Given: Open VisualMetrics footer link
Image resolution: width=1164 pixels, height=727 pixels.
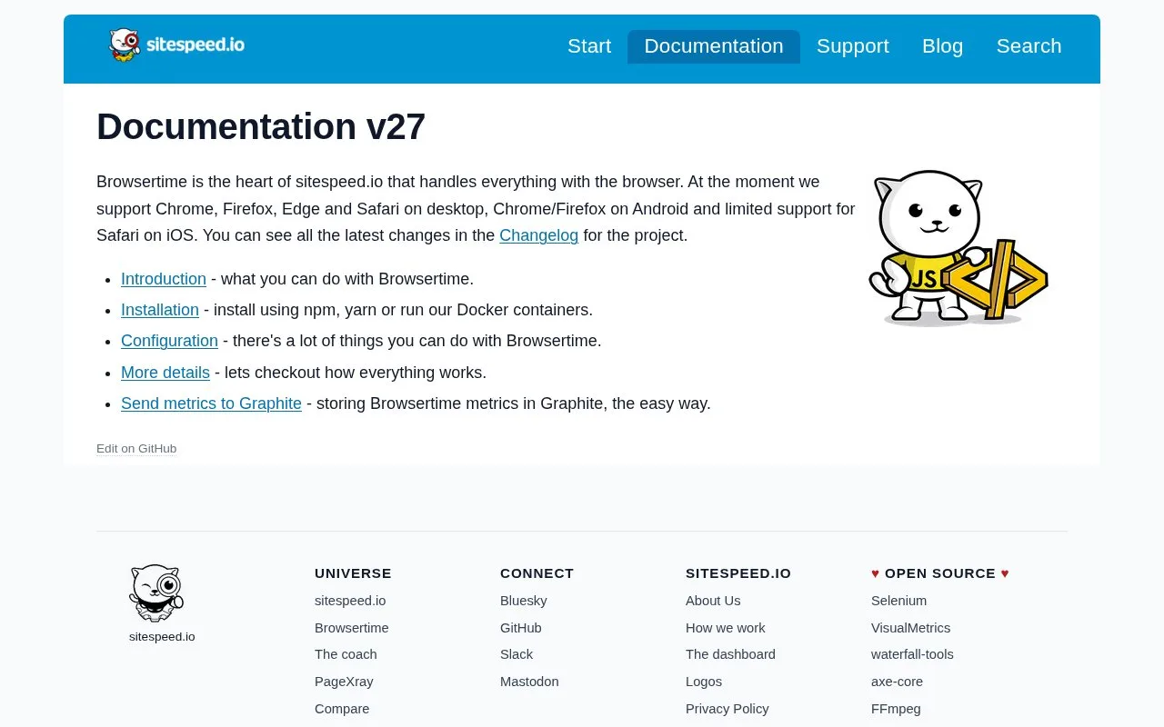Looking at the screenshot, I should [910, 628].
